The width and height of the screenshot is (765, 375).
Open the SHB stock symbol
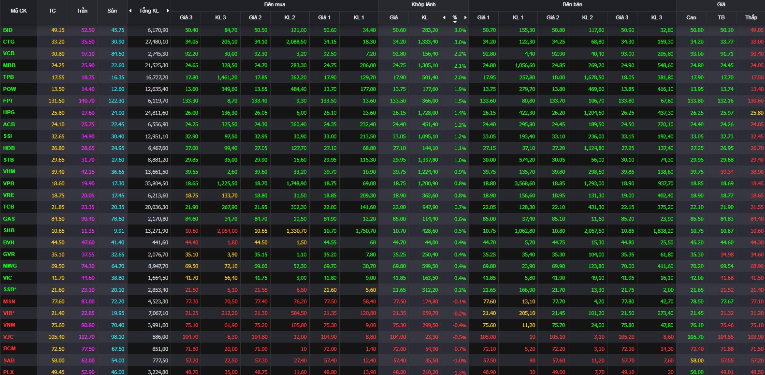click(x=9, y=230)
